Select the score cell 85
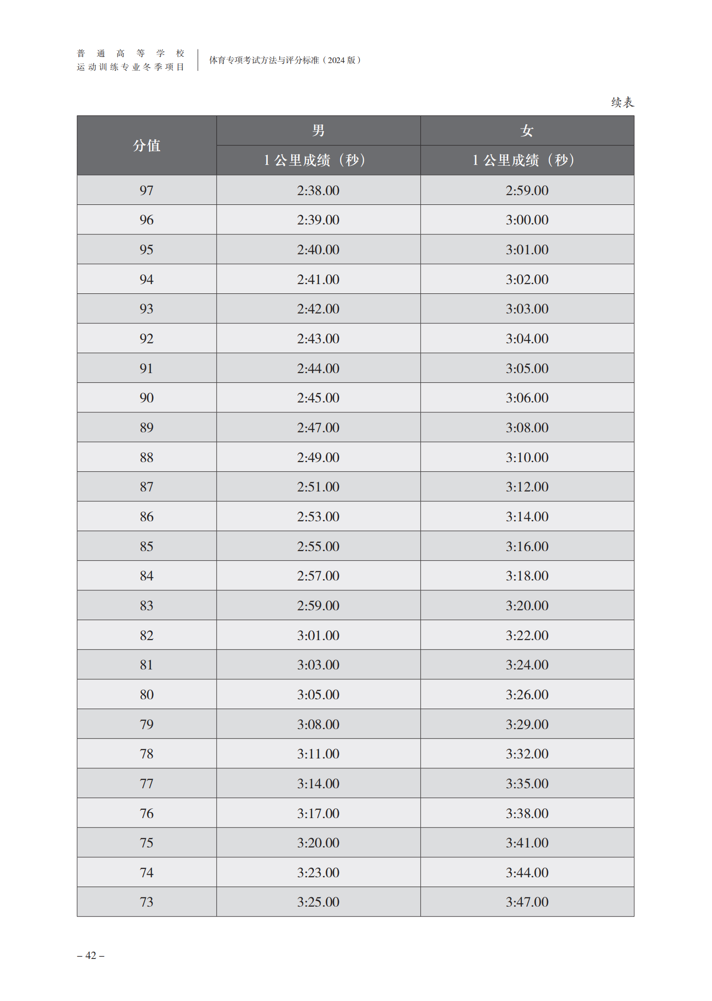712x1001 pixels. coord(147,546)
